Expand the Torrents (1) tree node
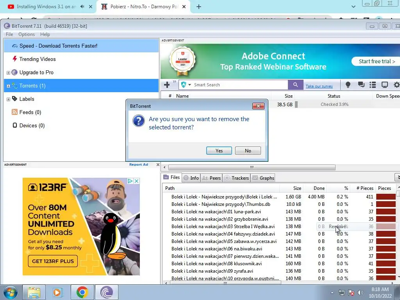 tap(8, 86)
